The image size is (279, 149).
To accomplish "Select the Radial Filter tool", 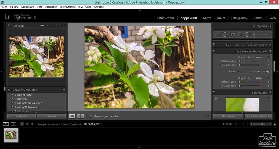I will click(247, 35).
